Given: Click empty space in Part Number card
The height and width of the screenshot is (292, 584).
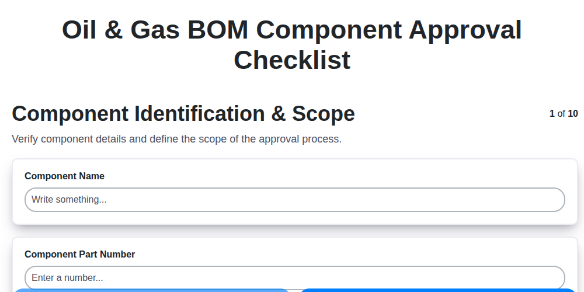Looking at the screenshot, I should click(x=350, y=253).
